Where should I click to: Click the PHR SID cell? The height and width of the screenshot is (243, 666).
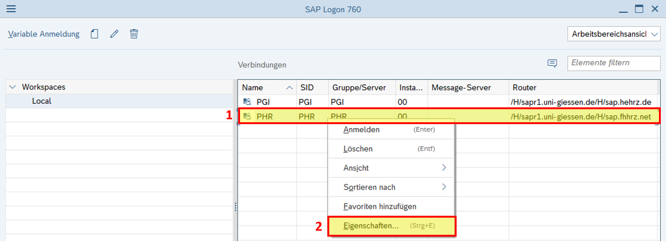tap(306, 116)
